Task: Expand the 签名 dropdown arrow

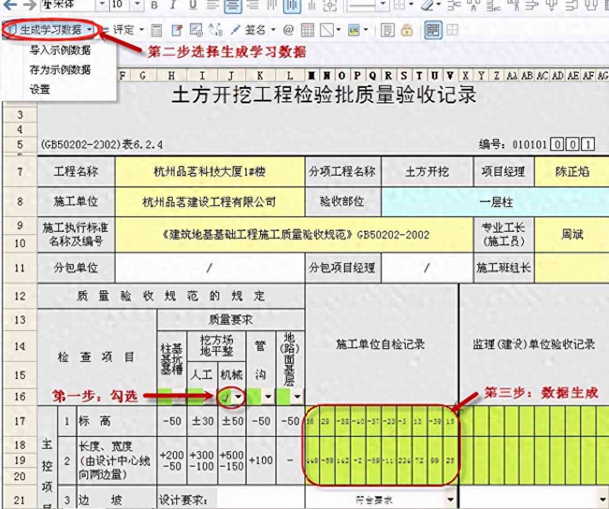Action: 273,30
